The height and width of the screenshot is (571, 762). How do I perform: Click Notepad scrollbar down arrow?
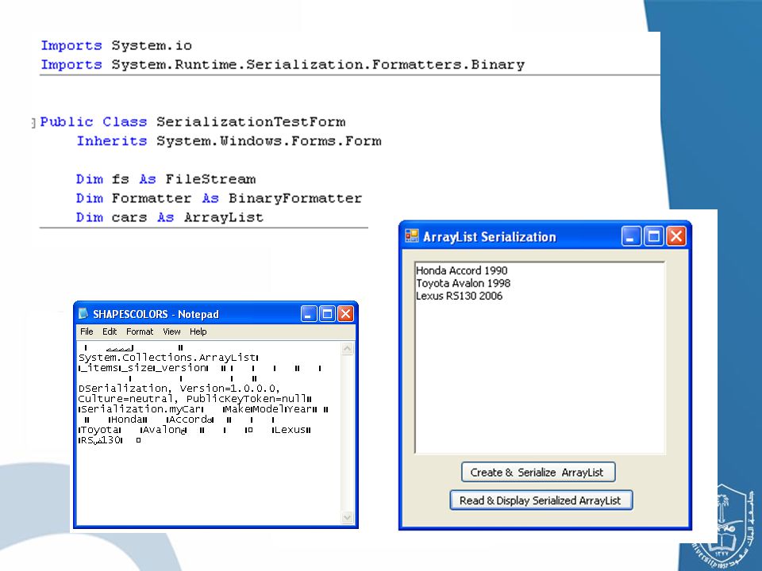pyautogui.click(x=347, y=518)
